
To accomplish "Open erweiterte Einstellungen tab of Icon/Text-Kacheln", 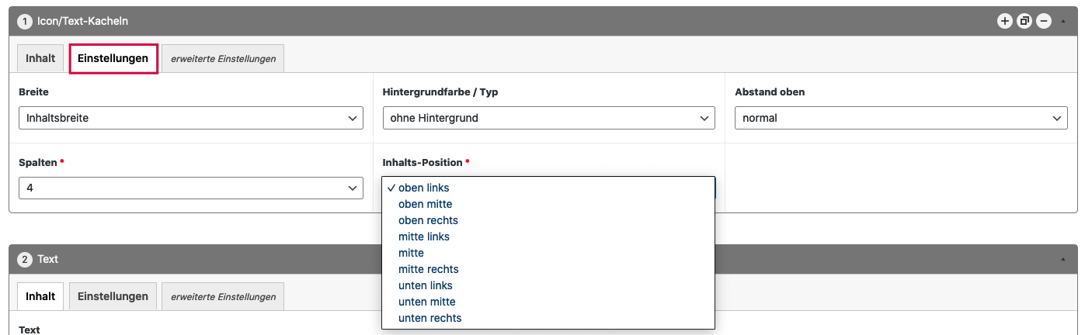I will 223,59.
